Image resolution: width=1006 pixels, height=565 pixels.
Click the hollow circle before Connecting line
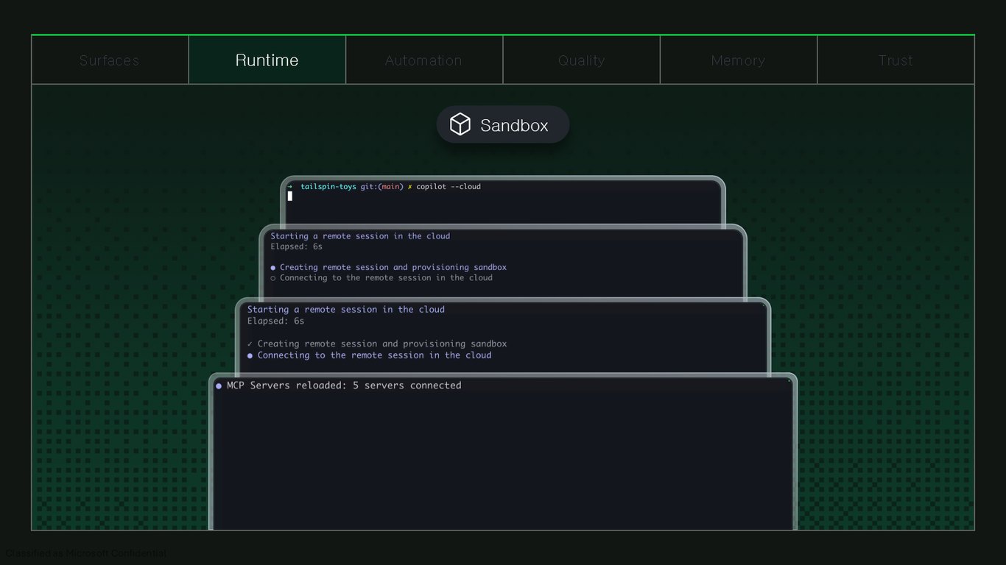point(273,278)
